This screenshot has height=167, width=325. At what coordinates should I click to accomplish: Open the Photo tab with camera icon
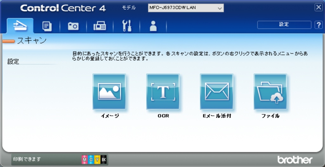(73, 27)
